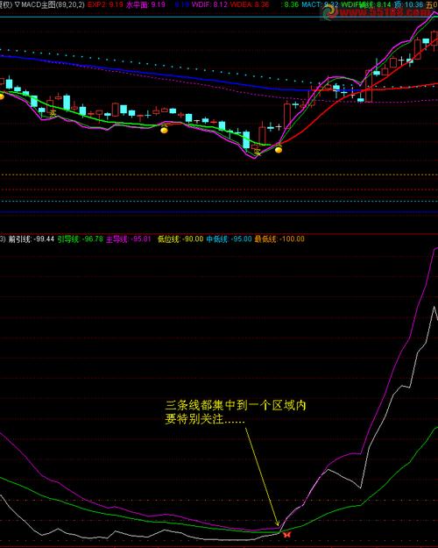Click the yellow annotation text 三条线都集中到一个区域内
Image resolution: width=438 pixels, height=548 pixels.
tap(236, 405)
